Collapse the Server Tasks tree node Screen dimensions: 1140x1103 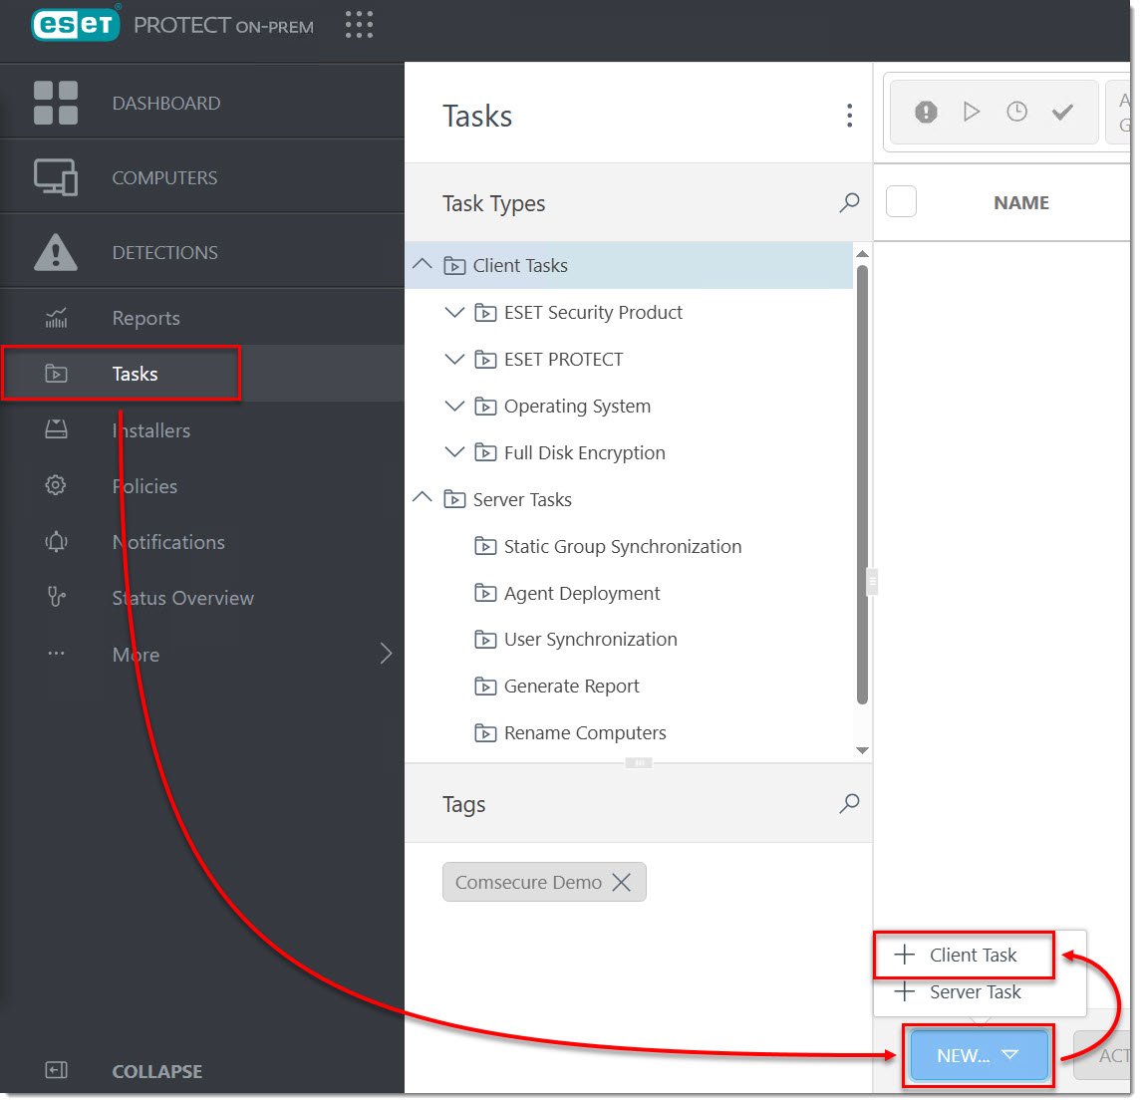(423, 498)
